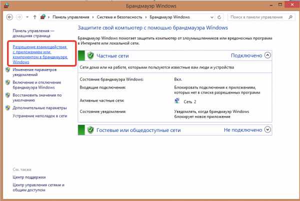Click the window's firewall title bar icon

click(x=6, y=5)
